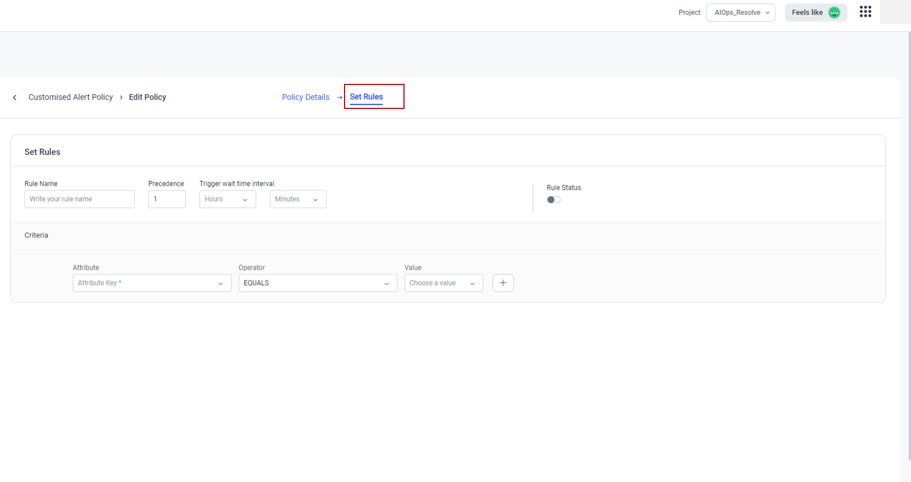Click the back chevron beside Customised Alert Policy
The height and width of the screenshot is (482, 911).
pos(15,97)
